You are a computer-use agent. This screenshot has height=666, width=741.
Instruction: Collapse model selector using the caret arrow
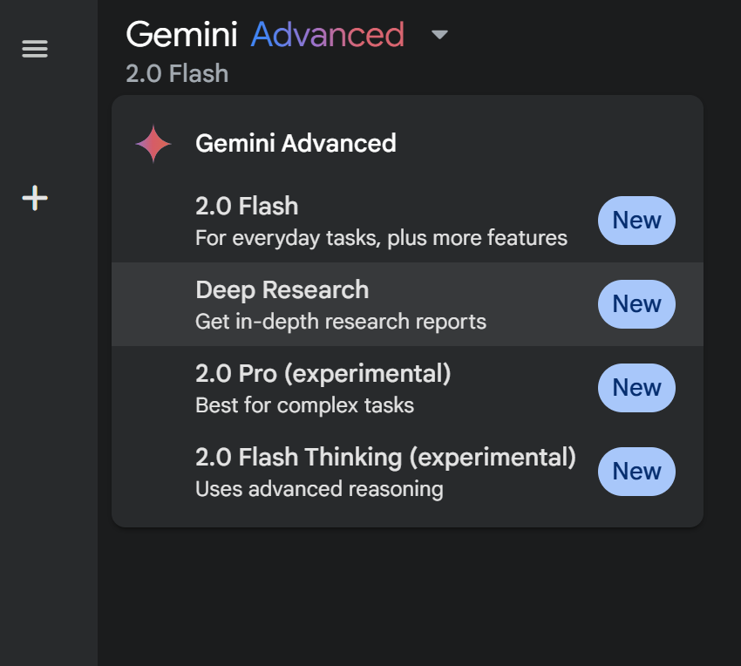pos(439,35)
